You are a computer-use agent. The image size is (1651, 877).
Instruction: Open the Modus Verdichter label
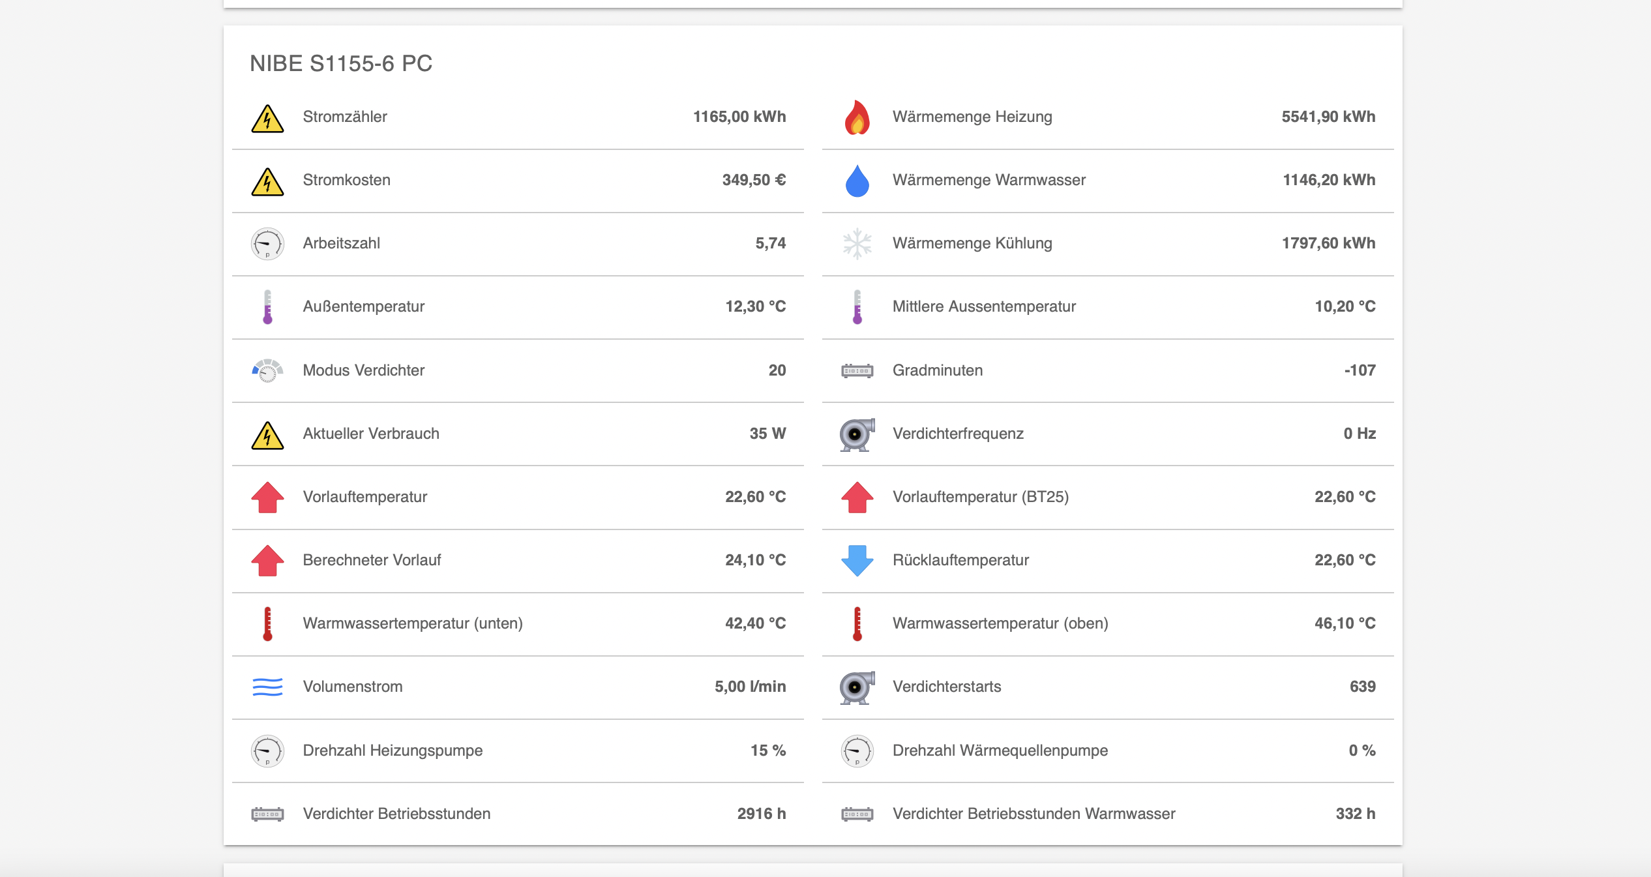pyautogui.click(x=364, y=370)
